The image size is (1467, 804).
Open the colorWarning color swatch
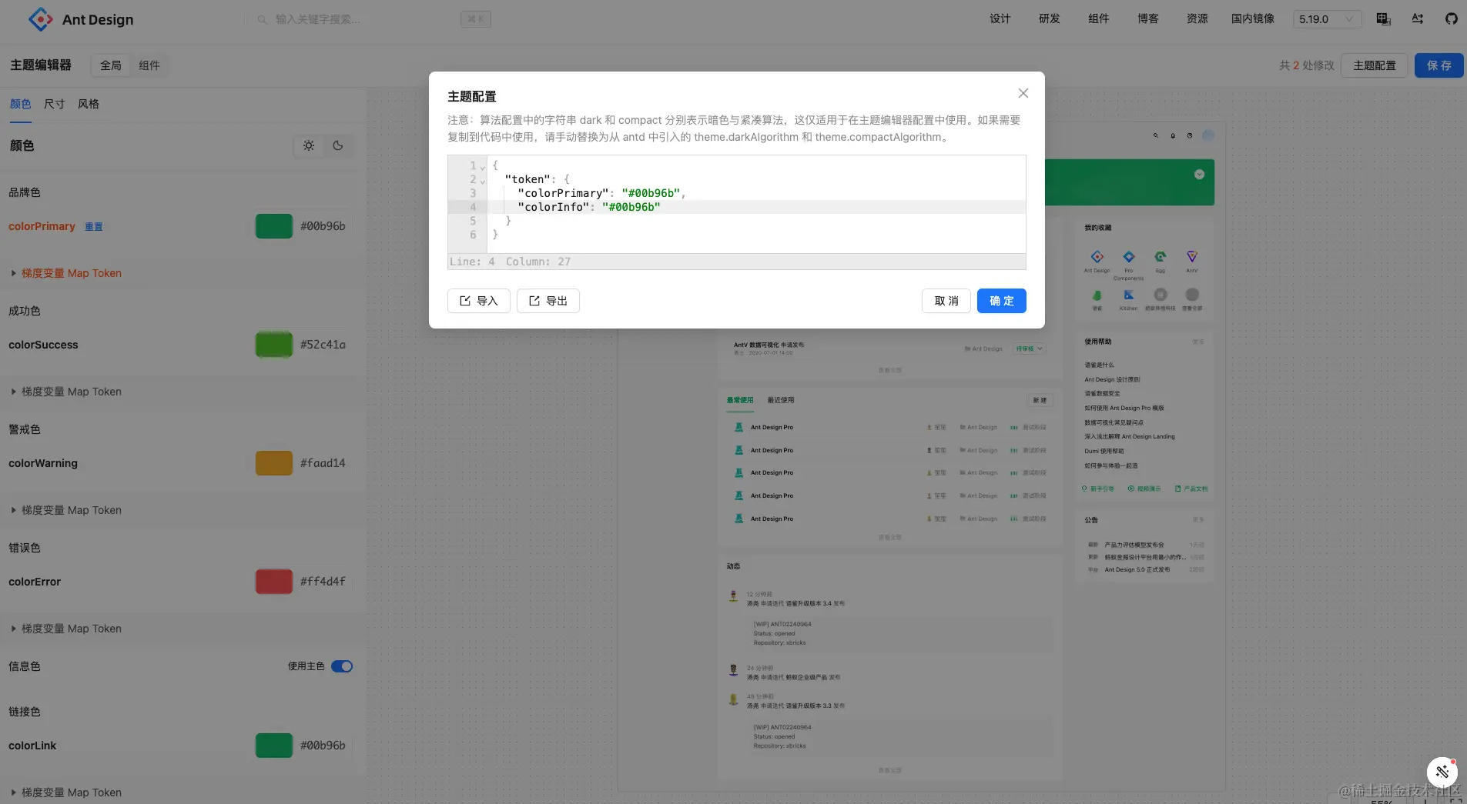(x=274, y=463)
